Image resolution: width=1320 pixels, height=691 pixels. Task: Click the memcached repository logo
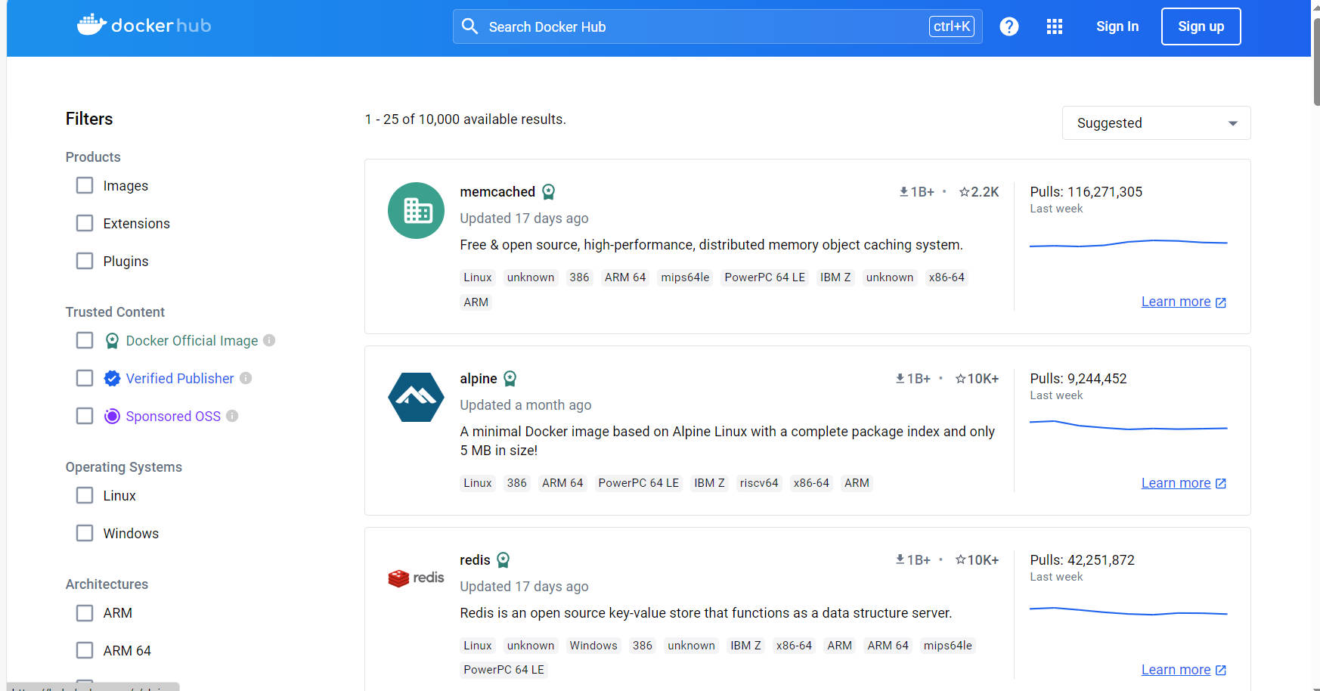tap(416, 211)
